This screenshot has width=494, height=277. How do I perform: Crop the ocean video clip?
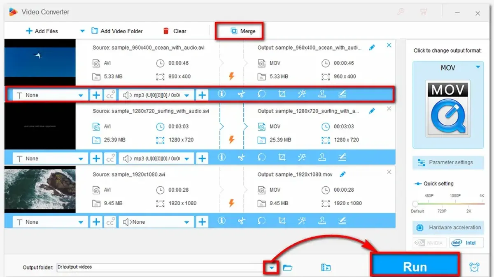point(282,94)
